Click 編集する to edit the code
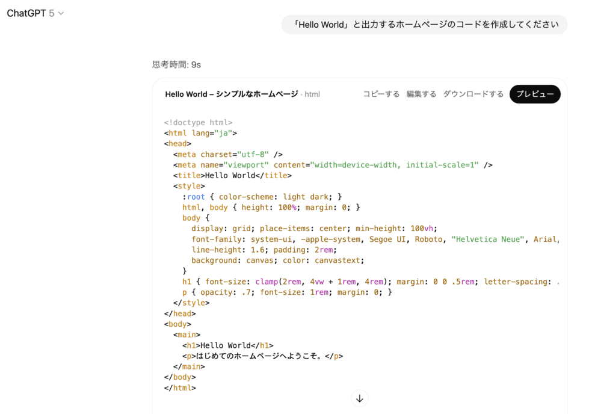This screenshot has width=589, height=414. click(421, 94)
